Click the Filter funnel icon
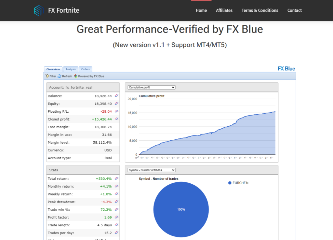Image resolution: width=333 pixels, height=240 pixels. click(x=47, y=76)
